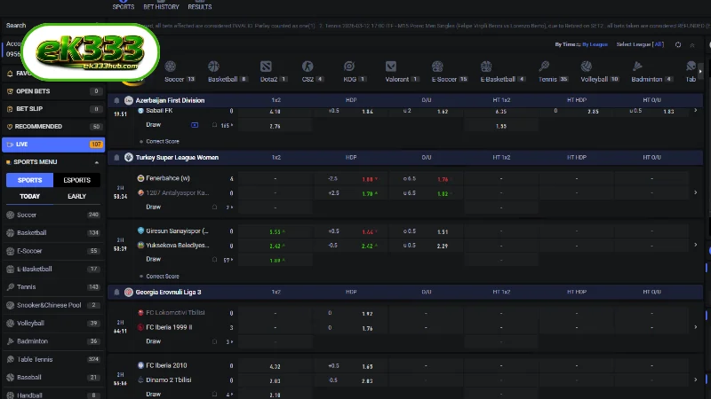711x399 pixels.
Task: Expand more markets for FC Lokomotivi Tbilisi match
Action: [x=696, y=327]
